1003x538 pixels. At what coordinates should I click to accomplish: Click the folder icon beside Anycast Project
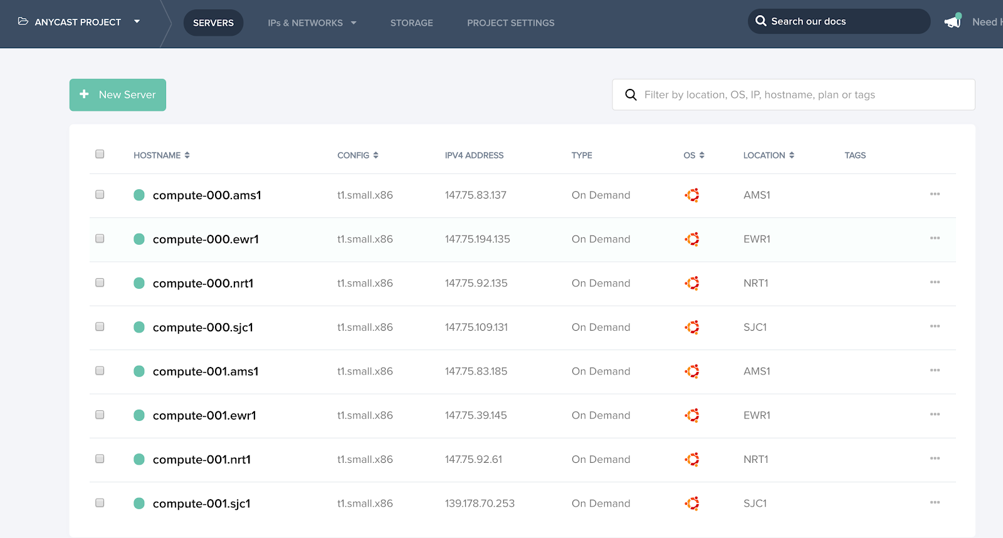point(23,21)
